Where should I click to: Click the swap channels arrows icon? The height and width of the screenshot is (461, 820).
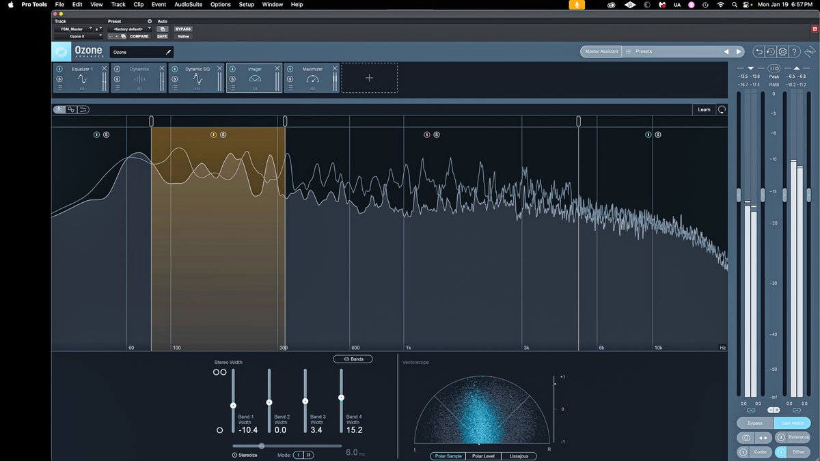pyautogui.click(x=763, y=437)
